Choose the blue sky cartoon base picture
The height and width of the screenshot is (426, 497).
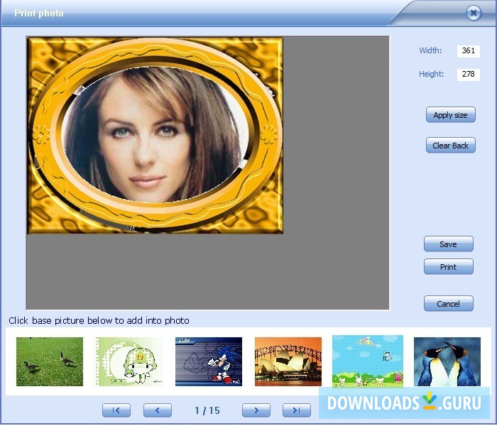(x=368, y=361)
